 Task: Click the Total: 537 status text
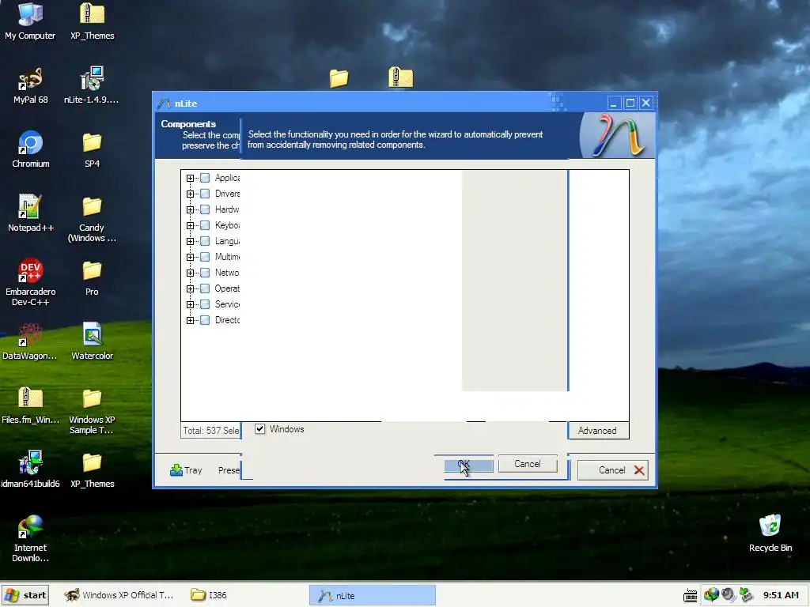[x=210, y=431]
